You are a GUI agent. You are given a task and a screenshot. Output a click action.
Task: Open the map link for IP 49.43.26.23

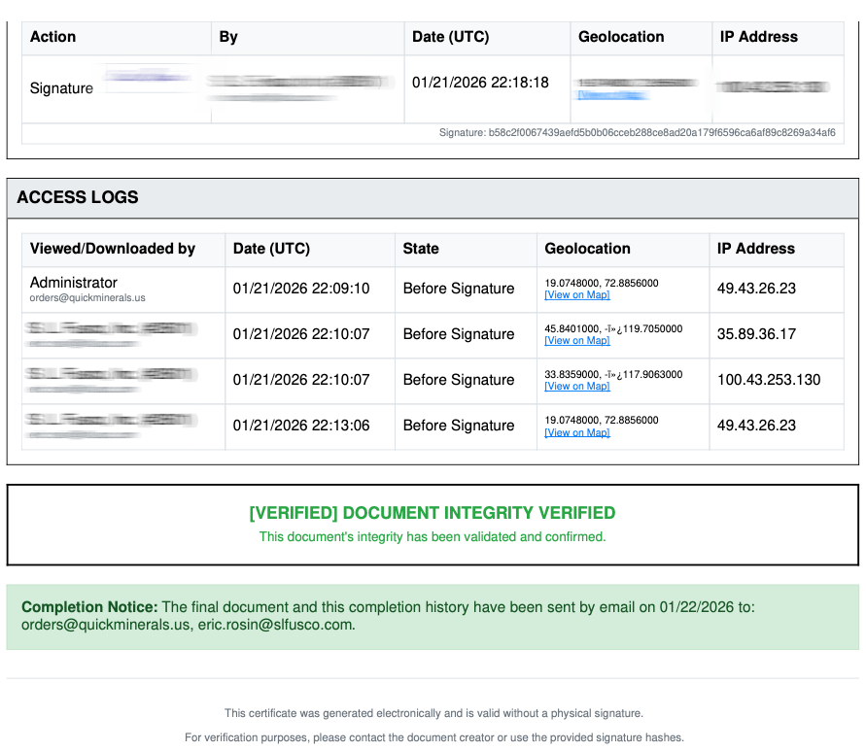(x=577, y=294)
